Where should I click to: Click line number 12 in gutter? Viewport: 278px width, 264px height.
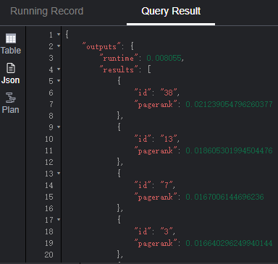point(49,162)
